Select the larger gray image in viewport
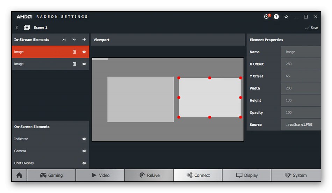Viewport: 332px width, 193px height. tap(140, 99)
